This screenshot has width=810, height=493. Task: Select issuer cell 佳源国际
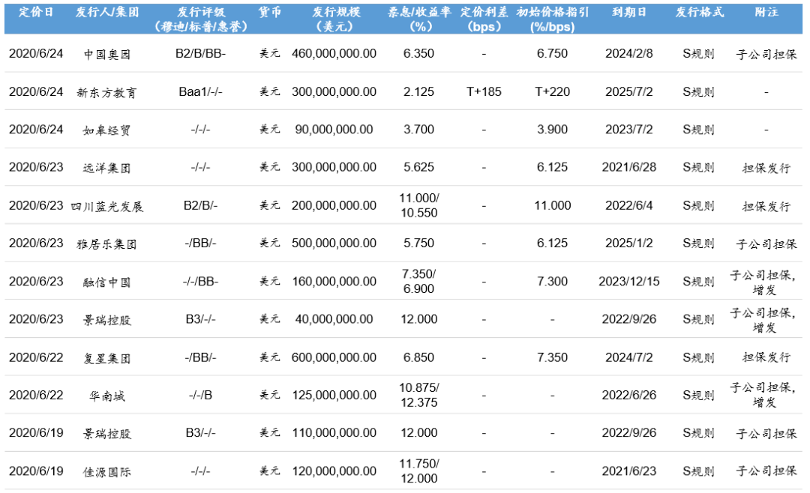coord(107,472)
